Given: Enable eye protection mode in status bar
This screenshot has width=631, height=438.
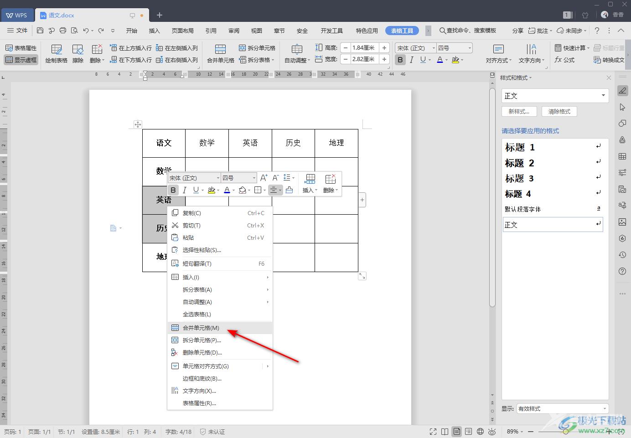Looking at the screenshot, I should tap(492, 432).
